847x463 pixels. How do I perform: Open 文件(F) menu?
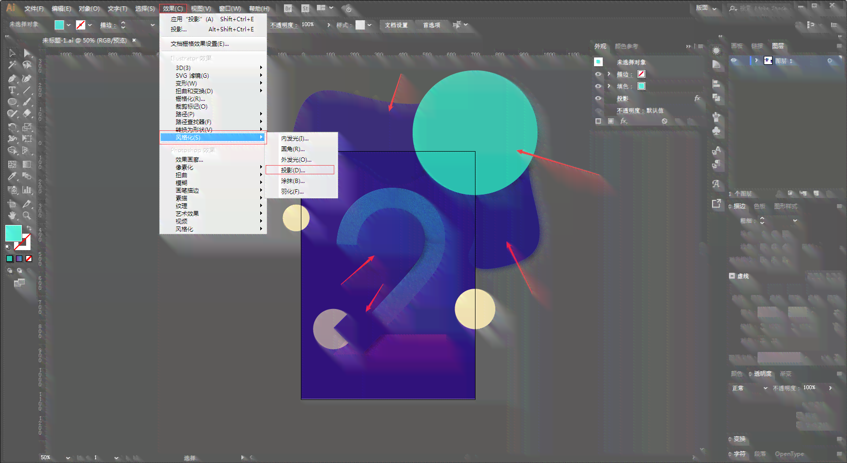(x=34, y=9)
